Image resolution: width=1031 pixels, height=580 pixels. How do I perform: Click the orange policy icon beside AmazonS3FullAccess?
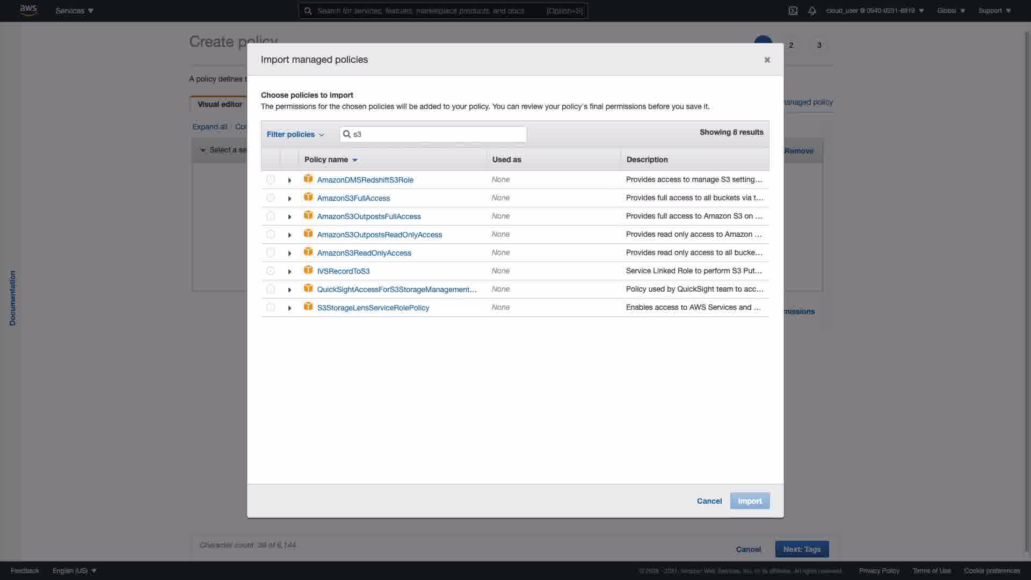tap(308, 197)
